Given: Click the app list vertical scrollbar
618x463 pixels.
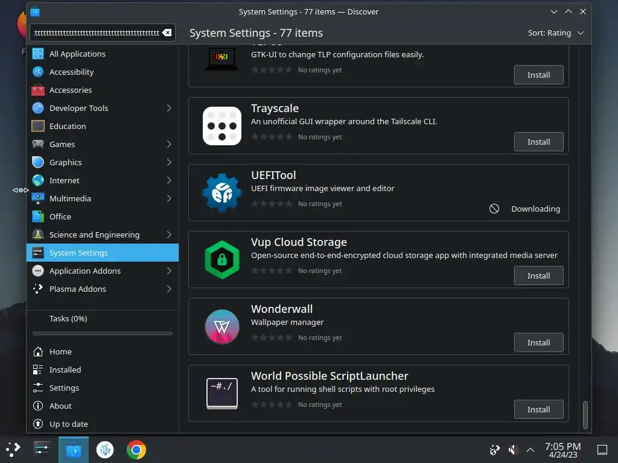Looking at the screenshot, I should tap(585, 415).
